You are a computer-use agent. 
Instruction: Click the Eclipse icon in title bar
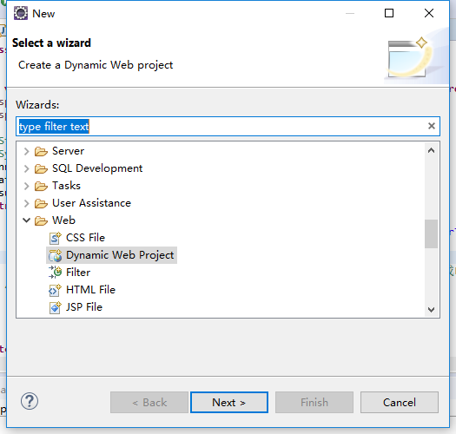point(21,13)
